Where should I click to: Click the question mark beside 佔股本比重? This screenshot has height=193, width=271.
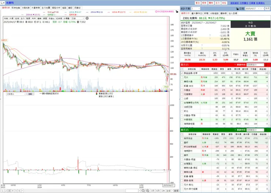(202, 45)
